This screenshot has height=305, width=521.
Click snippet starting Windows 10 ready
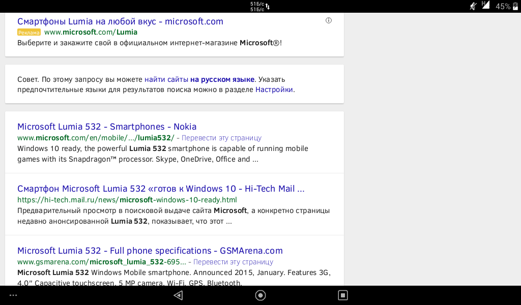coord(163,154)
